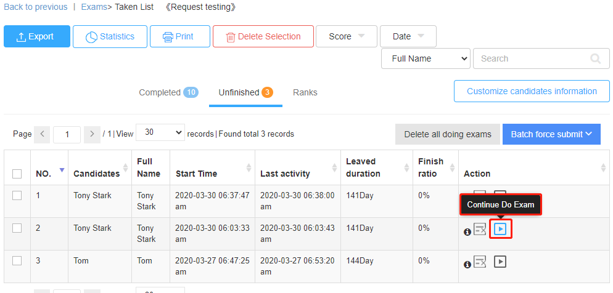
Task: Switch to the Completed tab
Action: point(167,92)
